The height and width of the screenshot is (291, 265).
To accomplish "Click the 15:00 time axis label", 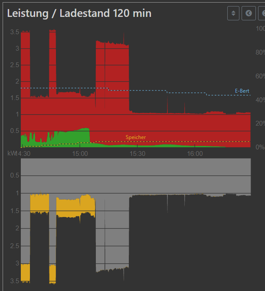I will [80, 154].
